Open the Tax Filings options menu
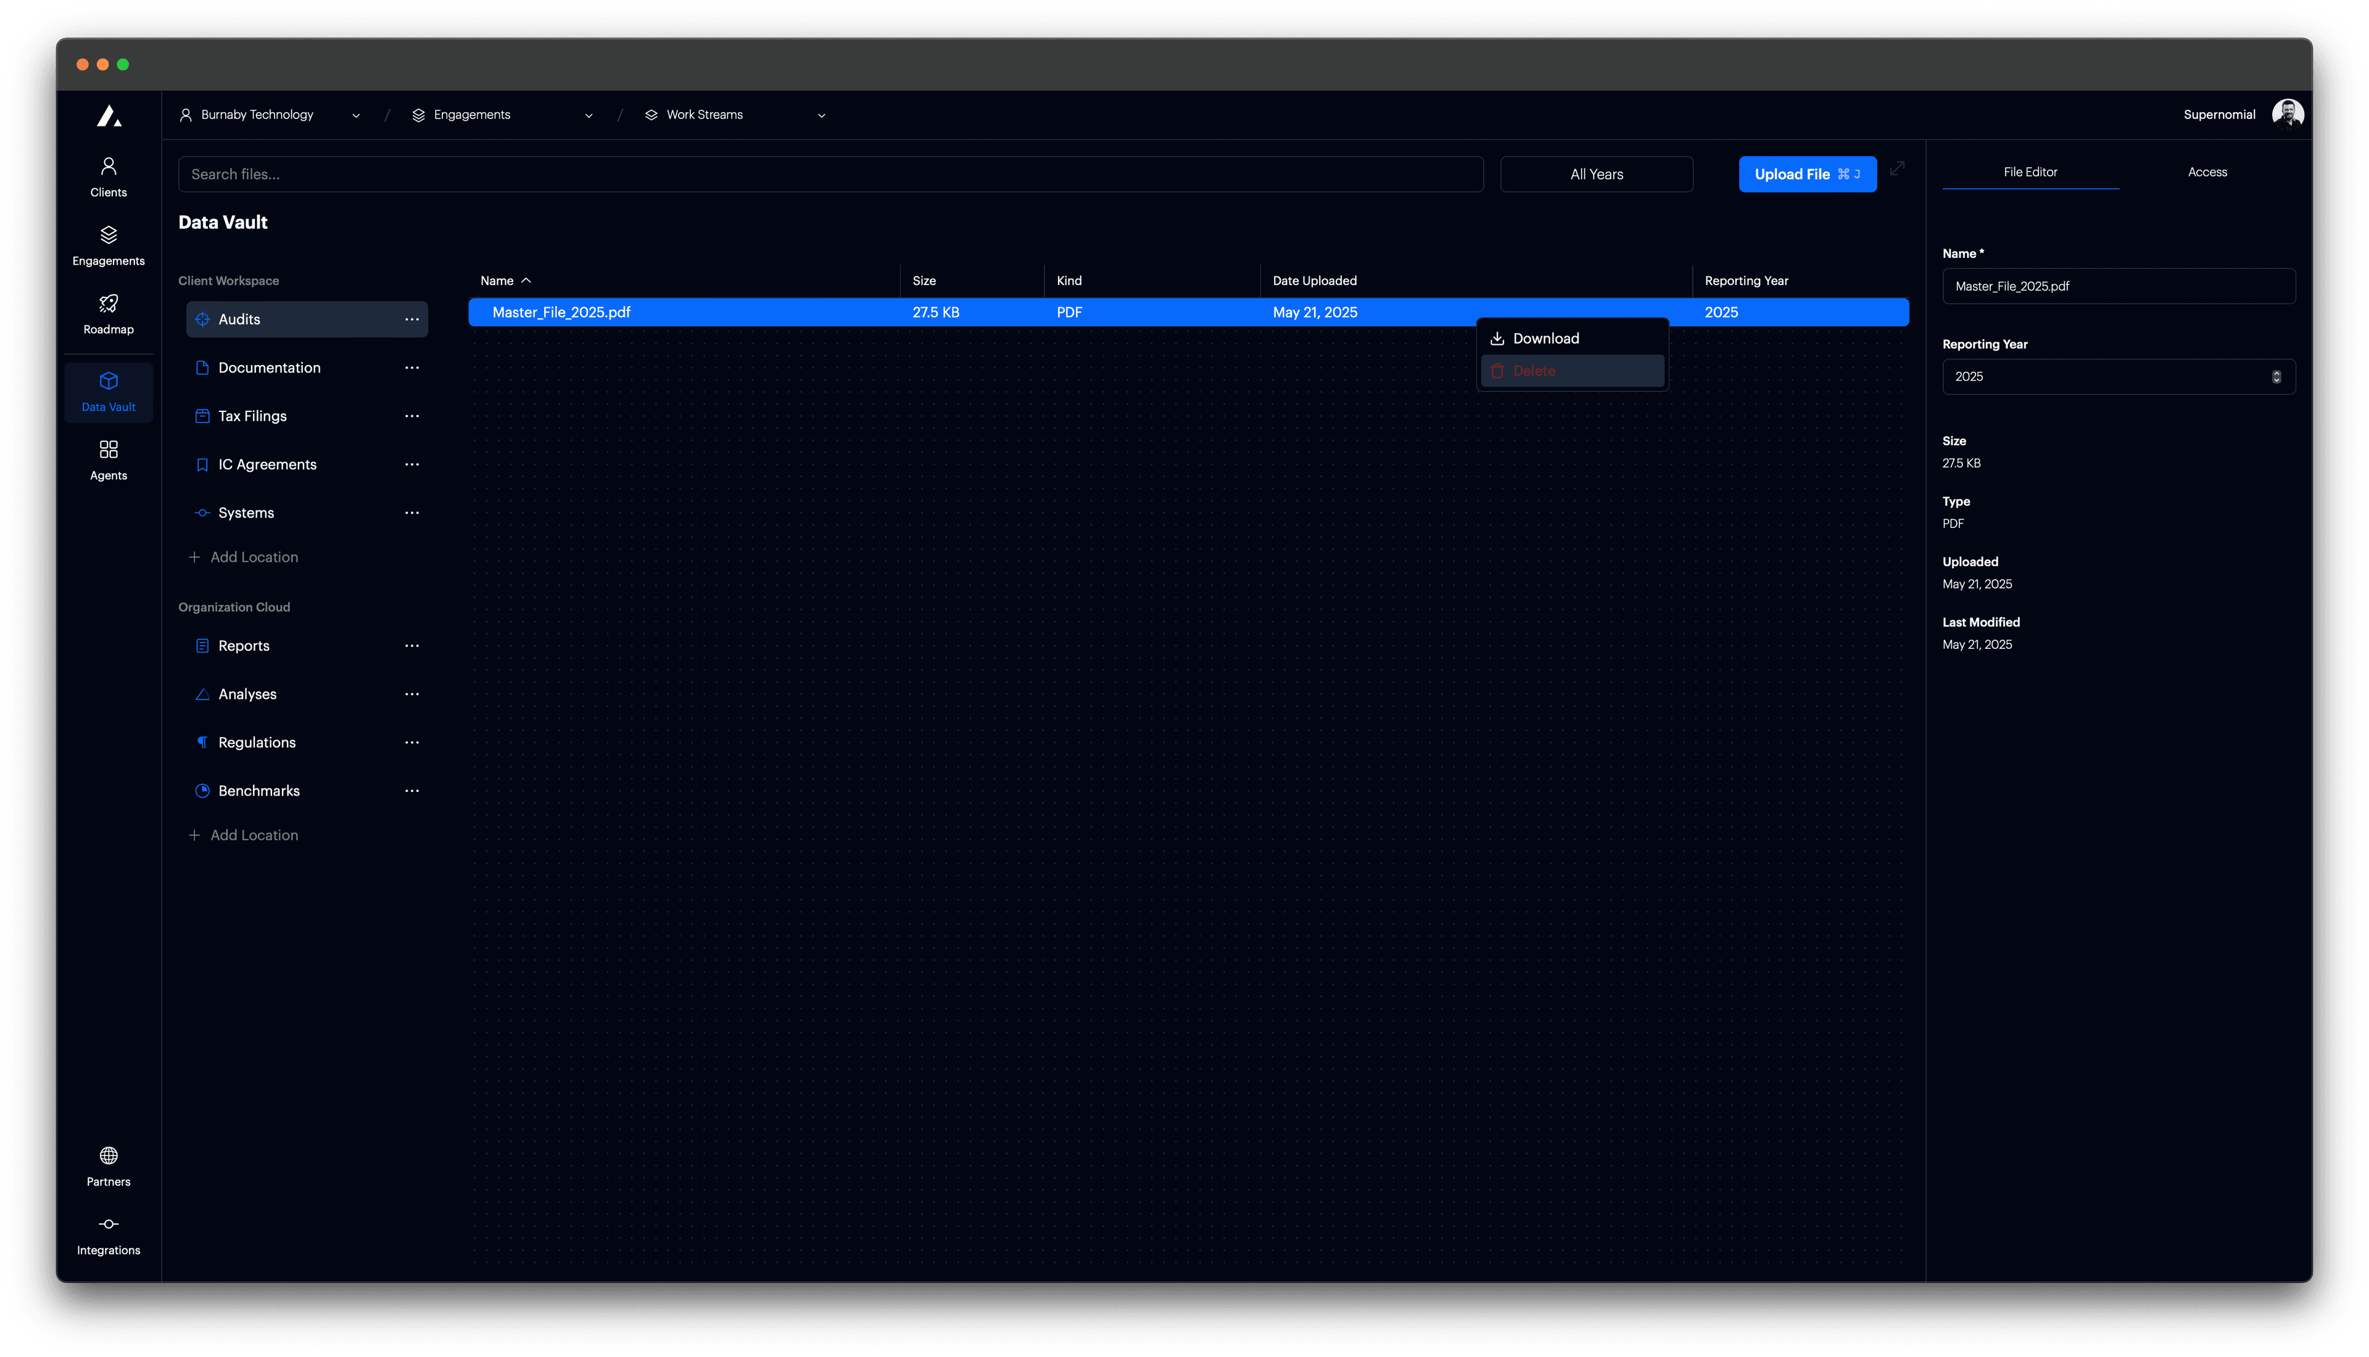 [x=412, y=416]
